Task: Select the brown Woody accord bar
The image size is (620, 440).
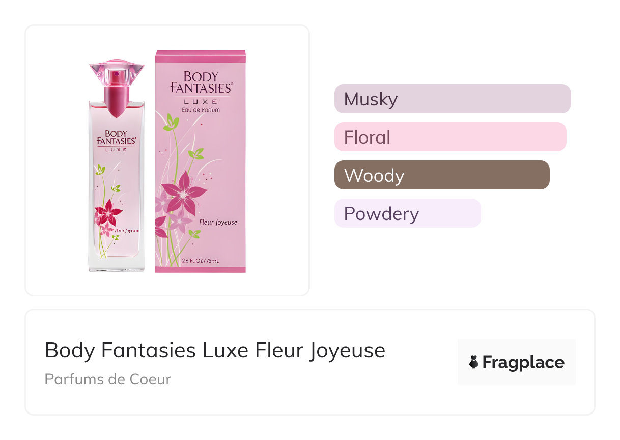Action: pos(441,175)
